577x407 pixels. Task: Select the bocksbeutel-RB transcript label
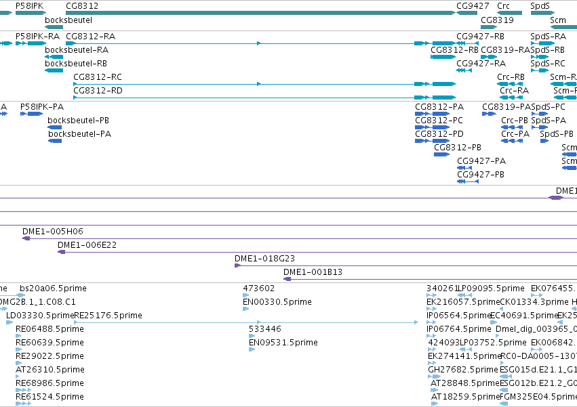click(x=76, y=64)
